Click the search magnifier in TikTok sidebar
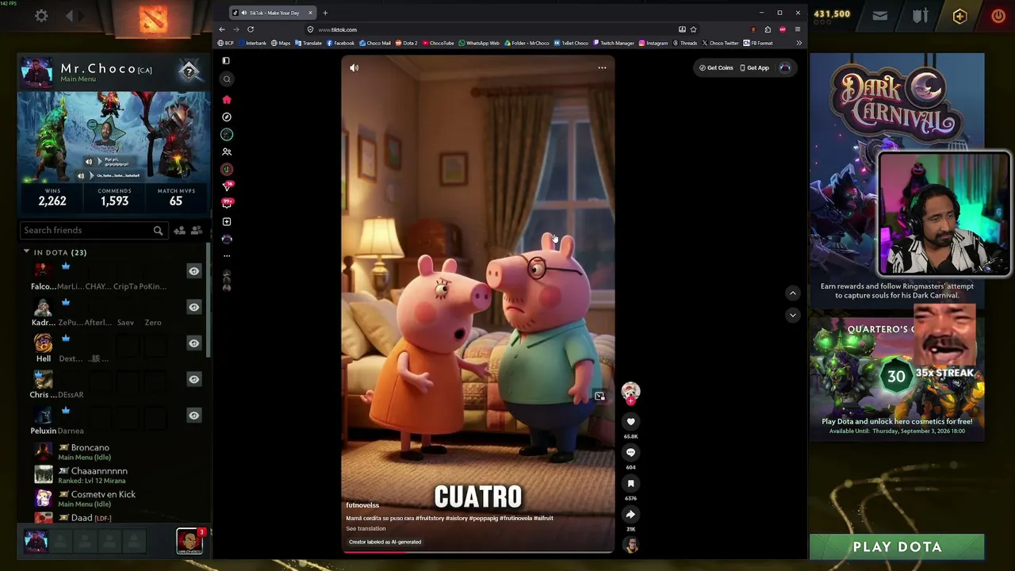Screen dimensions: 1015x571 pyautogui.click(x=227, y=79)
